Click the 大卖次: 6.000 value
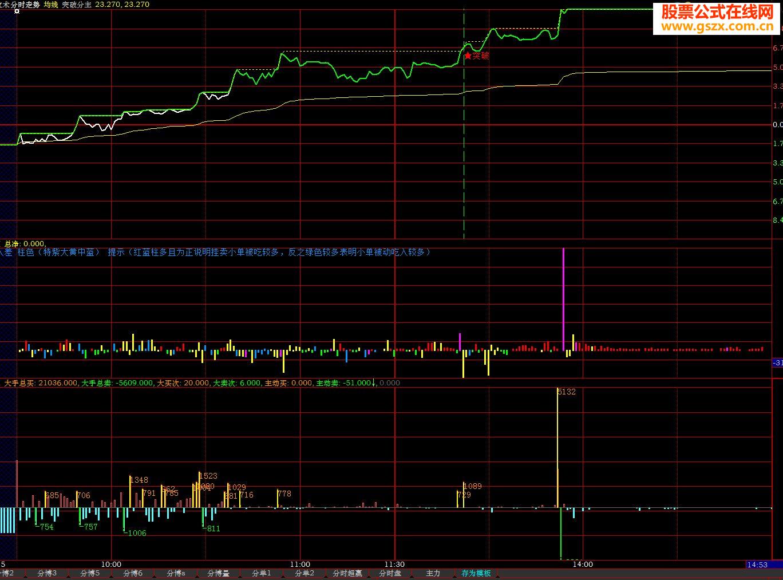The height and width of the screenshot is (580, 783). click(x=238, y=383)
